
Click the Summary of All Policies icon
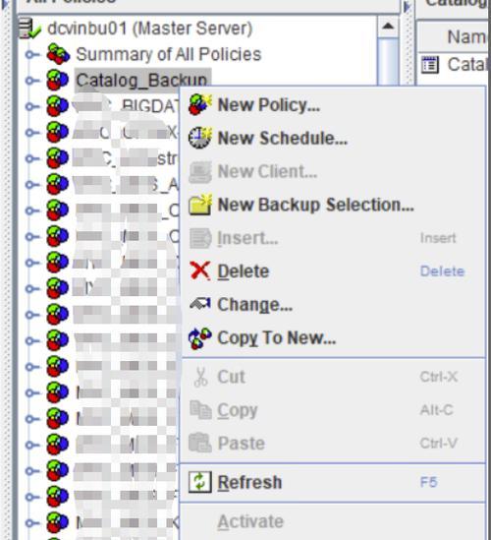click(x=58, y=54)
